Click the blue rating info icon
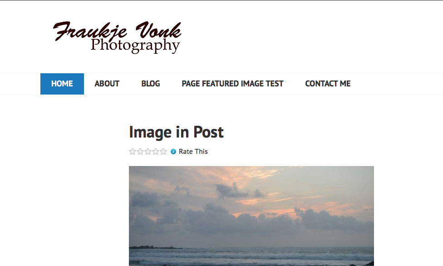This screenshot has height=266, width=443. 173,152
